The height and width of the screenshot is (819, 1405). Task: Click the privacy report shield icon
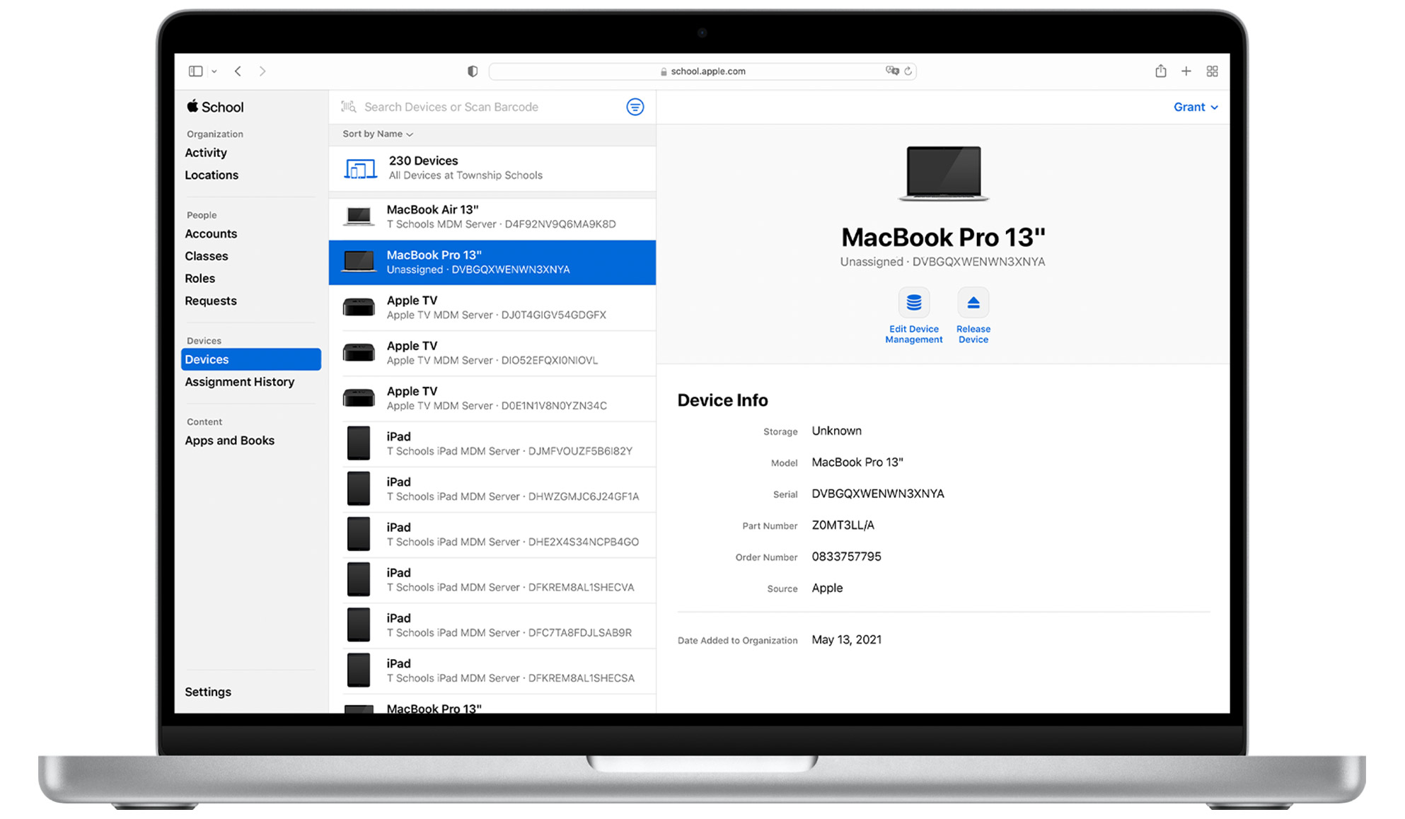click(472, 71)
